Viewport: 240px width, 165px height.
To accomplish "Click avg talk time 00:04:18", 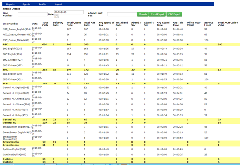I will [178, 74].
